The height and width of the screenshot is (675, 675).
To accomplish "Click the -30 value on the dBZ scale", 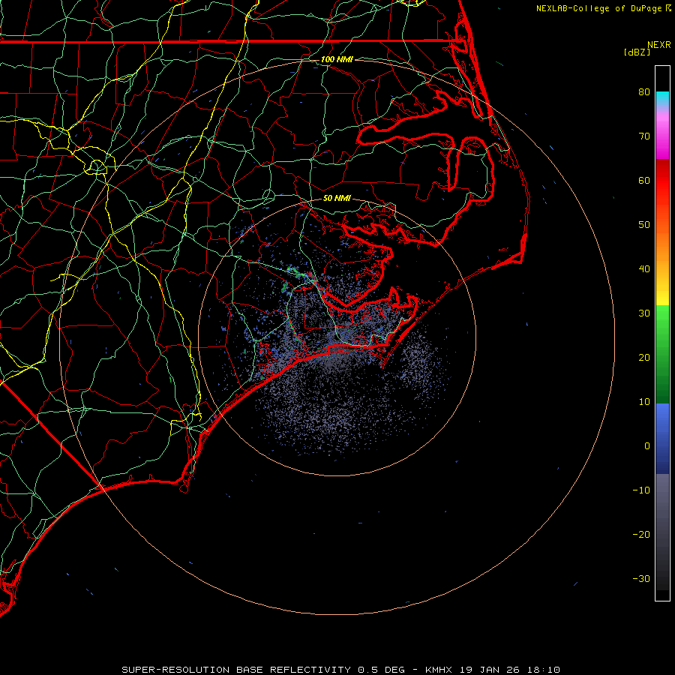I will coord(641,579).
